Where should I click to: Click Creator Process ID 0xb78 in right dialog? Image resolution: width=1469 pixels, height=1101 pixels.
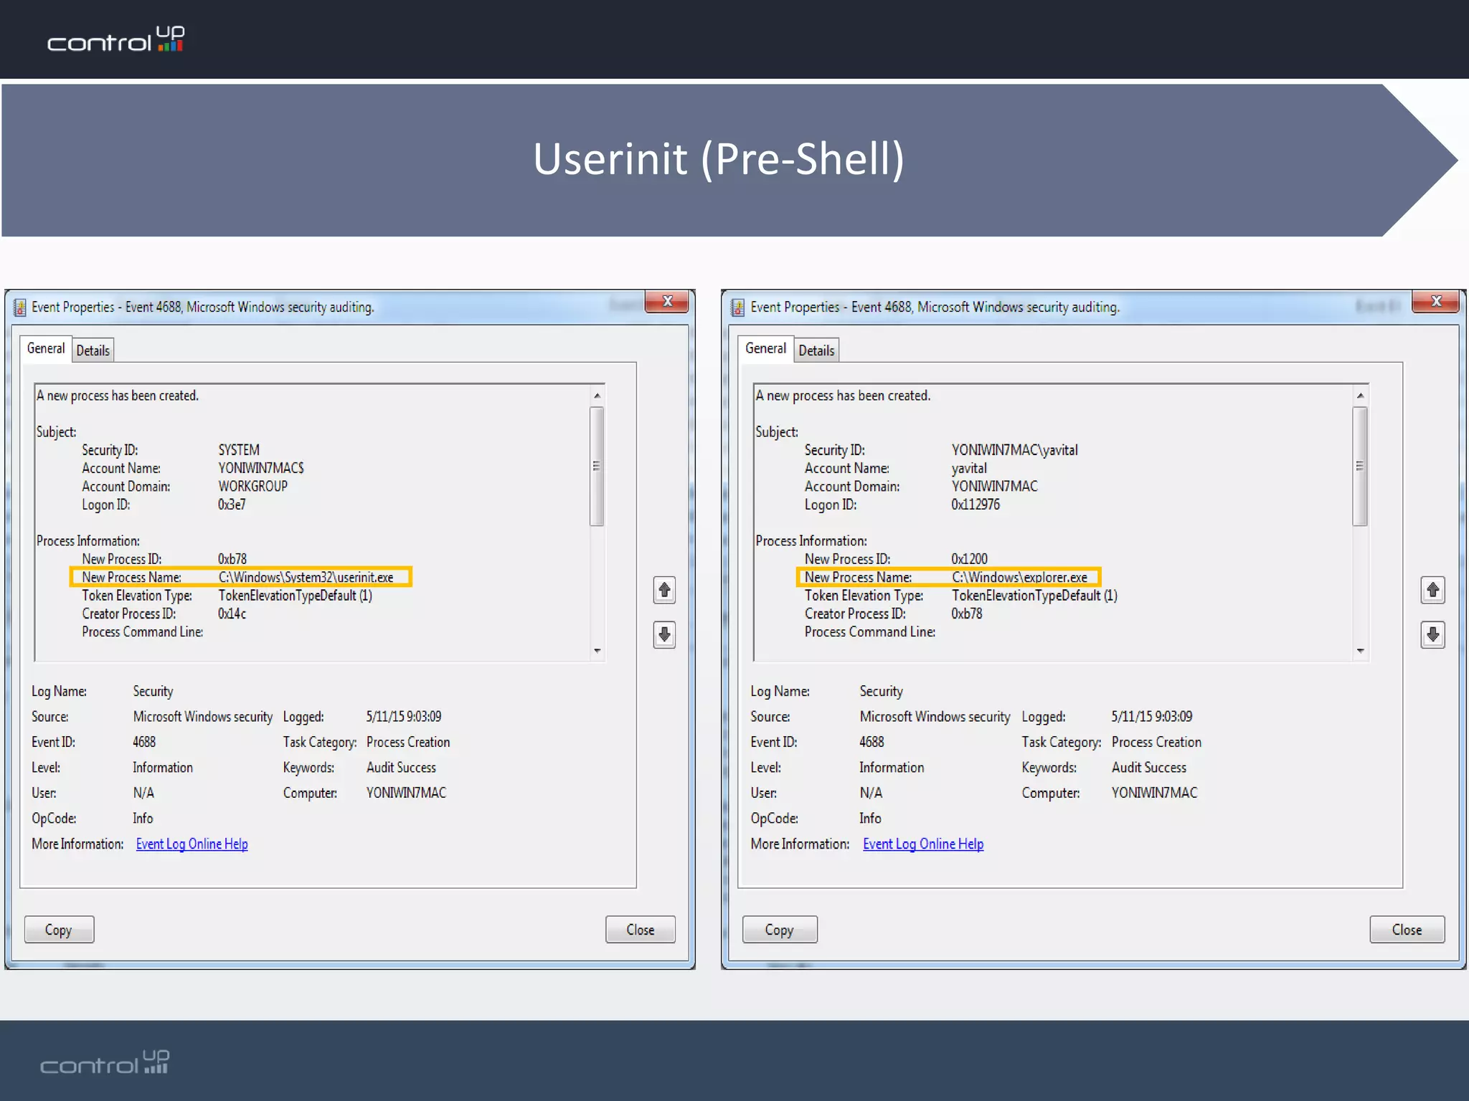967,614
